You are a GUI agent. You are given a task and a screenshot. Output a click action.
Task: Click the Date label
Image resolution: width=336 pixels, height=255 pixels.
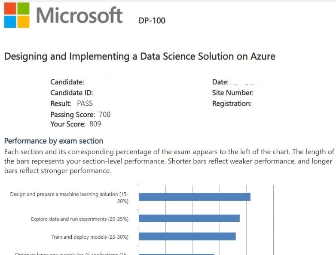[220, 82]
